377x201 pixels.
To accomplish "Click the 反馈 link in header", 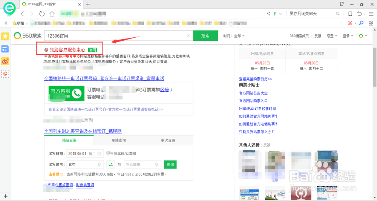I will coord(317,36).
